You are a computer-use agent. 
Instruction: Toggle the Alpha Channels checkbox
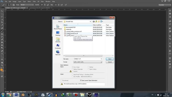coord(73,69)
